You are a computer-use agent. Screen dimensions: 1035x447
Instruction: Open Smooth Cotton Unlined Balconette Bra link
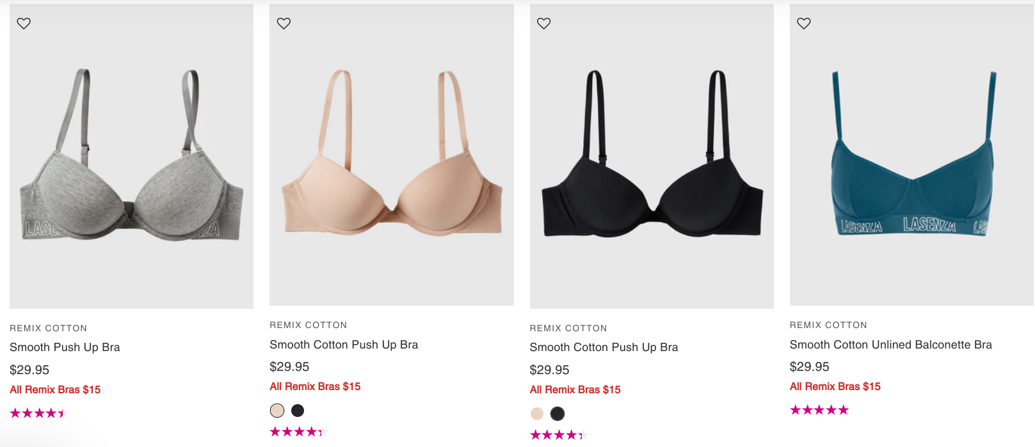891,345
